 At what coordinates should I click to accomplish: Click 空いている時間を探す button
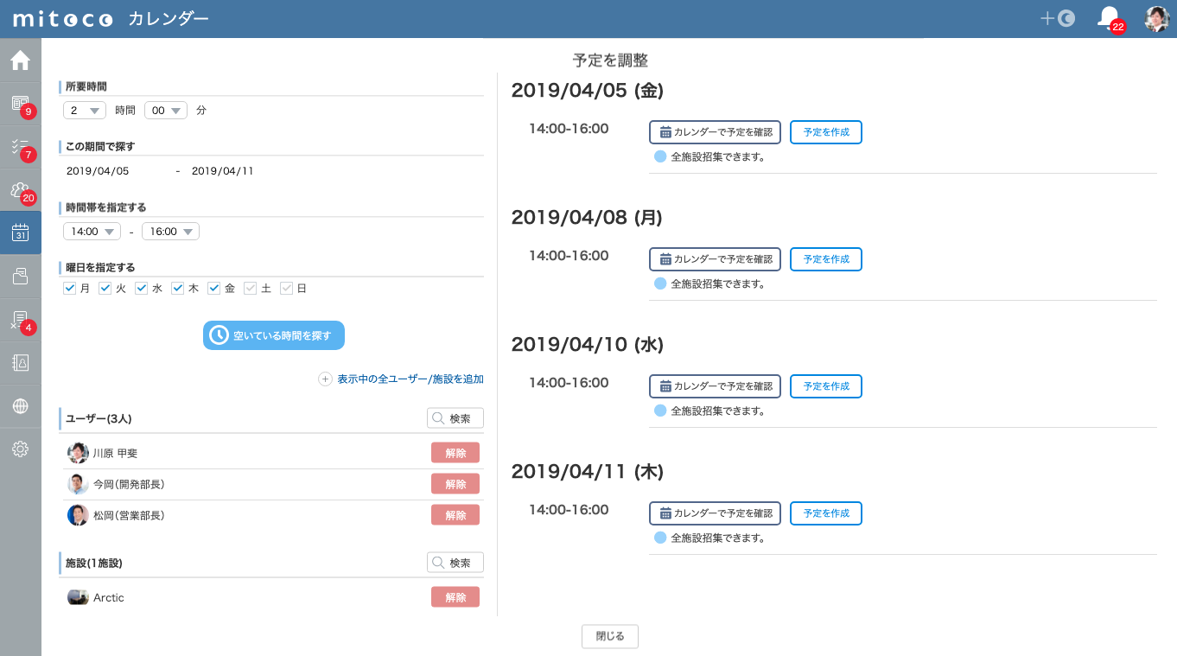click(x=274, y=335)
